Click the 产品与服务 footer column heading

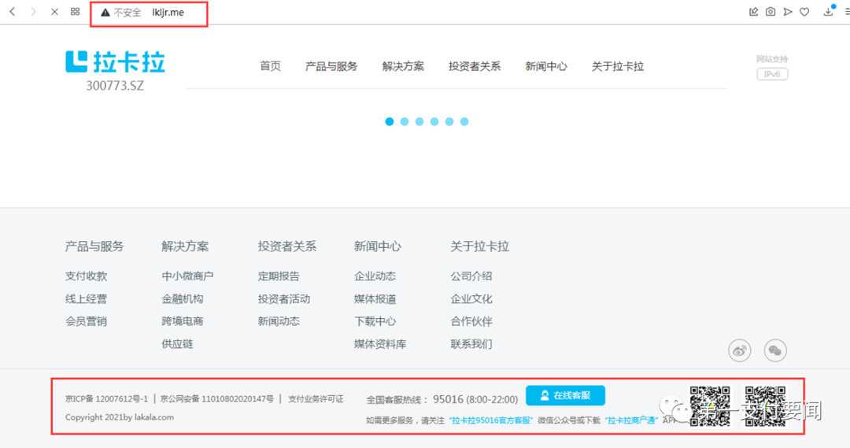point(94,246)
